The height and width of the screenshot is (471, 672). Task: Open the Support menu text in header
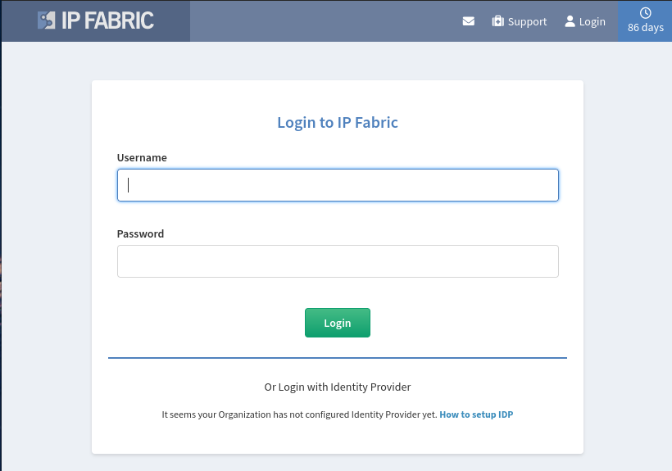tap(527, 22)
